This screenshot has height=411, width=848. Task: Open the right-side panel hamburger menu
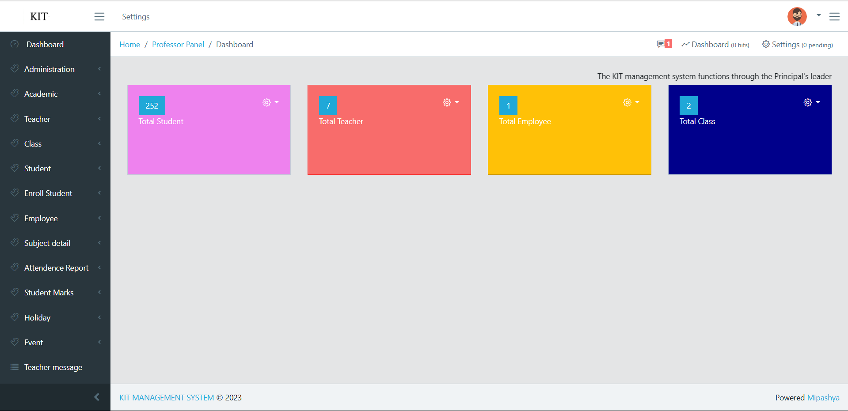(834, 17)
